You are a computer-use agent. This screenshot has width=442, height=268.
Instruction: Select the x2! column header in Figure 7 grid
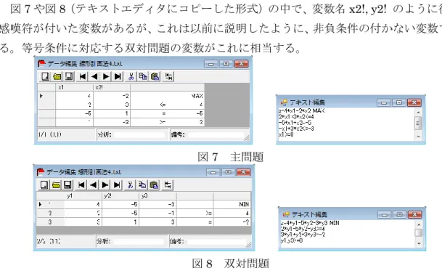pyautogui.click(x=112, y=87)
